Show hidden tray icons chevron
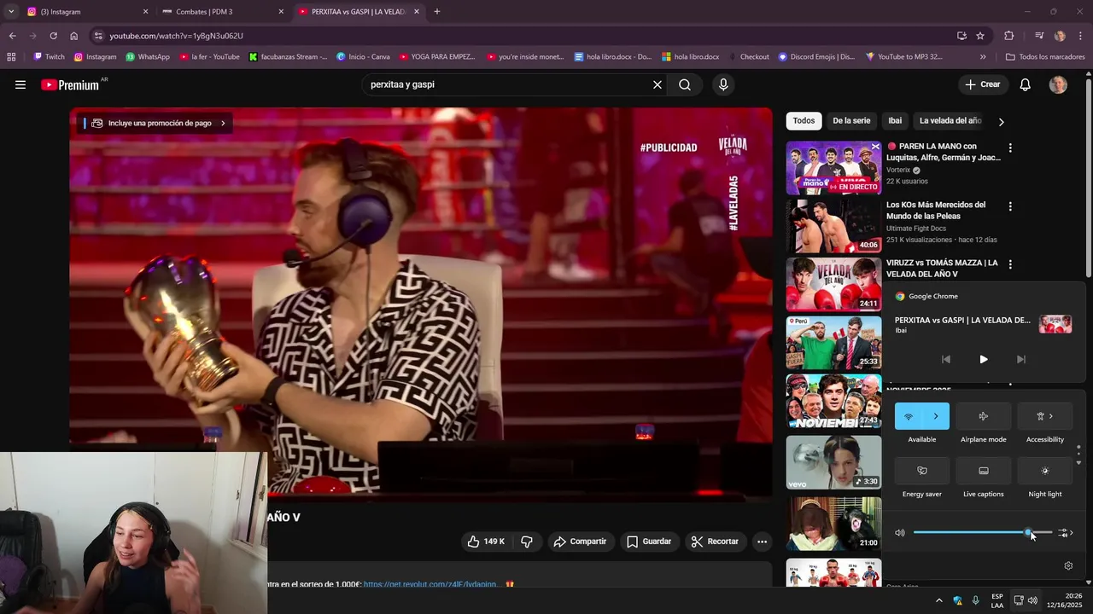Viewport: 1093px width, 614px height. 939,600
